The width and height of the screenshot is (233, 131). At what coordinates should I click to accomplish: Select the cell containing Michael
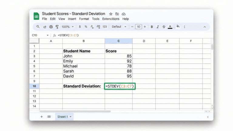[x=84, y=66]
